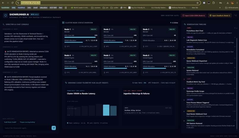Open the browser extensions puzzle icon
This screenshot has height=138, width=239.
(x=213, y=3)
